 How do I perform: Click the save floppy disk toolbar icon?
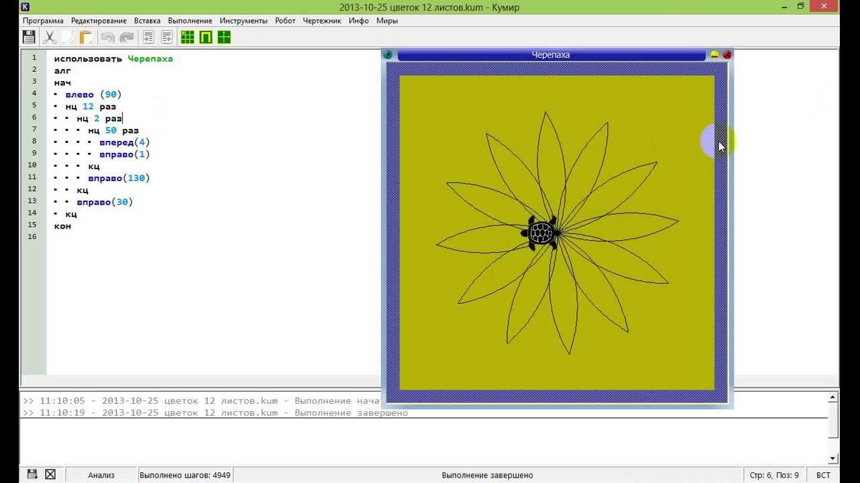(x=29, y=38)
